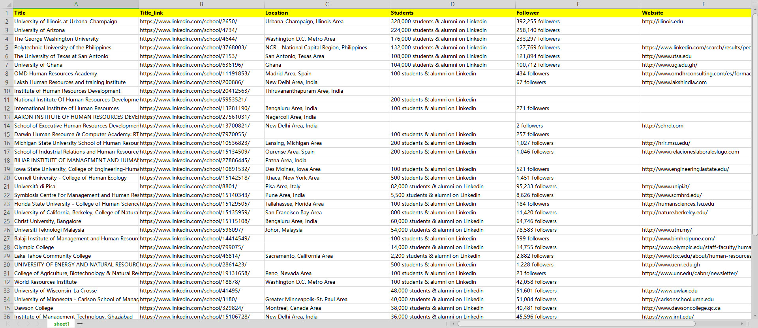
Task: Select column C header
Action: coord(327,4)
